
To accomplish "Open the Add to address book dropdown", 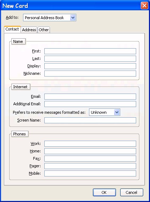I will (x=50, y=17).
